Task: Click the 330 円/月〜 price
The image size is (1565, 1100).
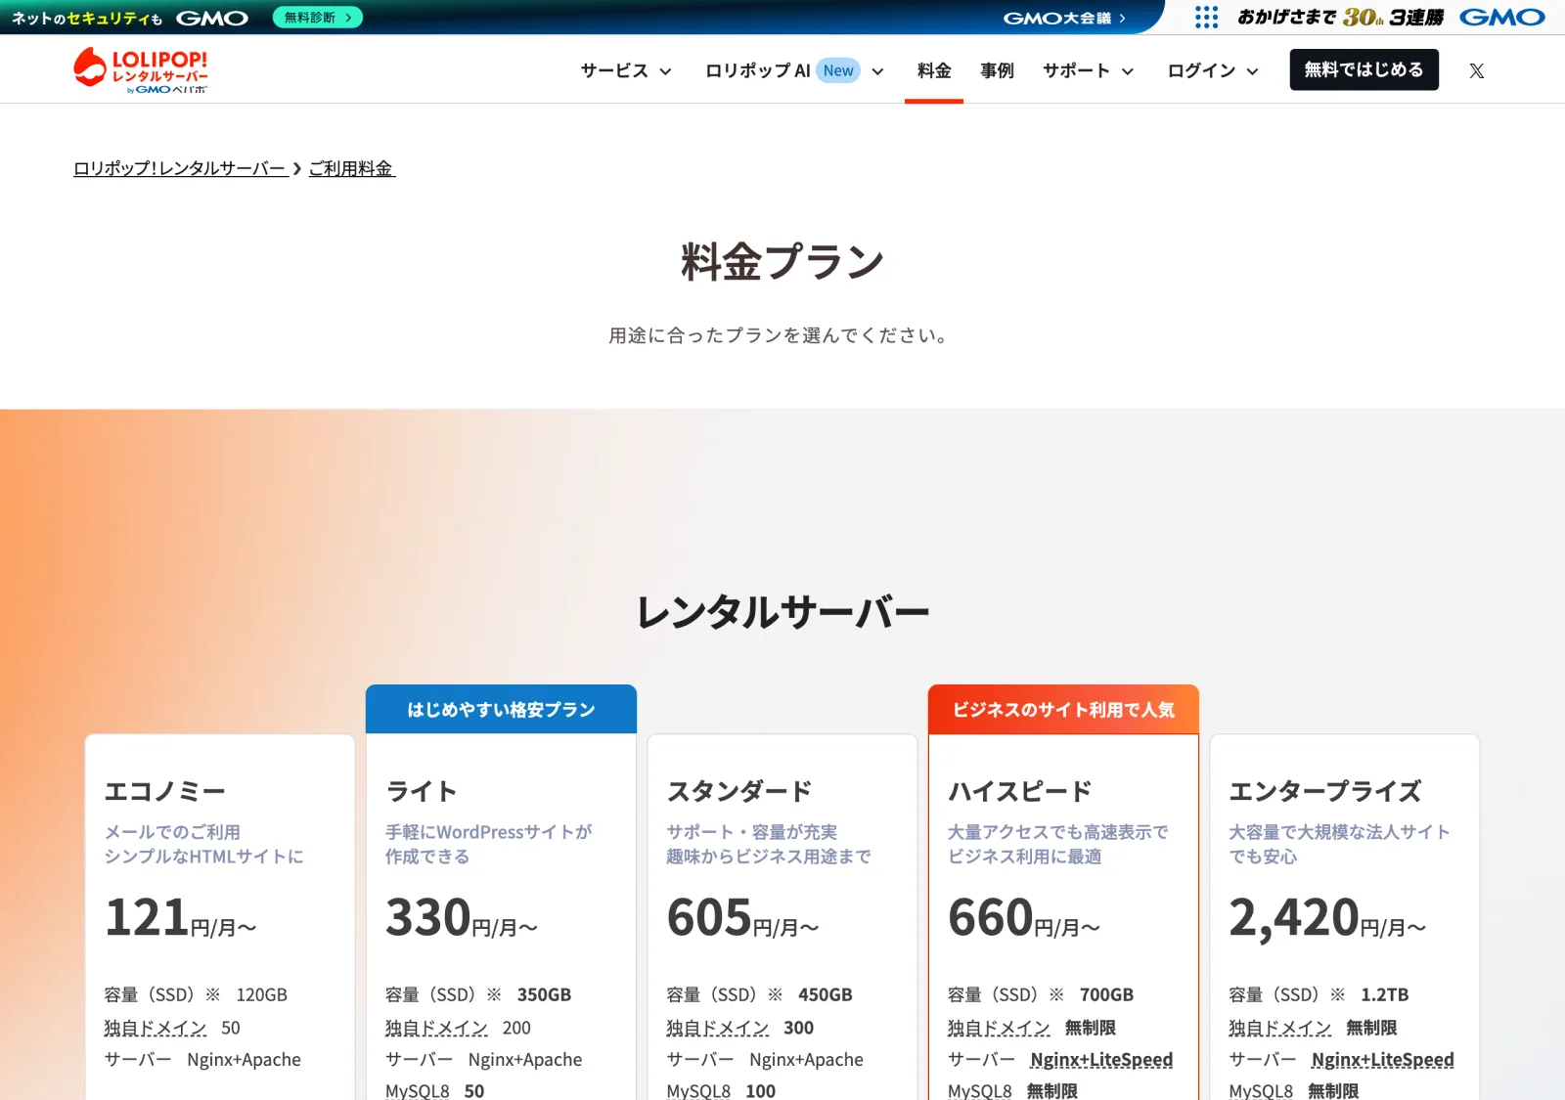Action: click(x=462, y=918)
